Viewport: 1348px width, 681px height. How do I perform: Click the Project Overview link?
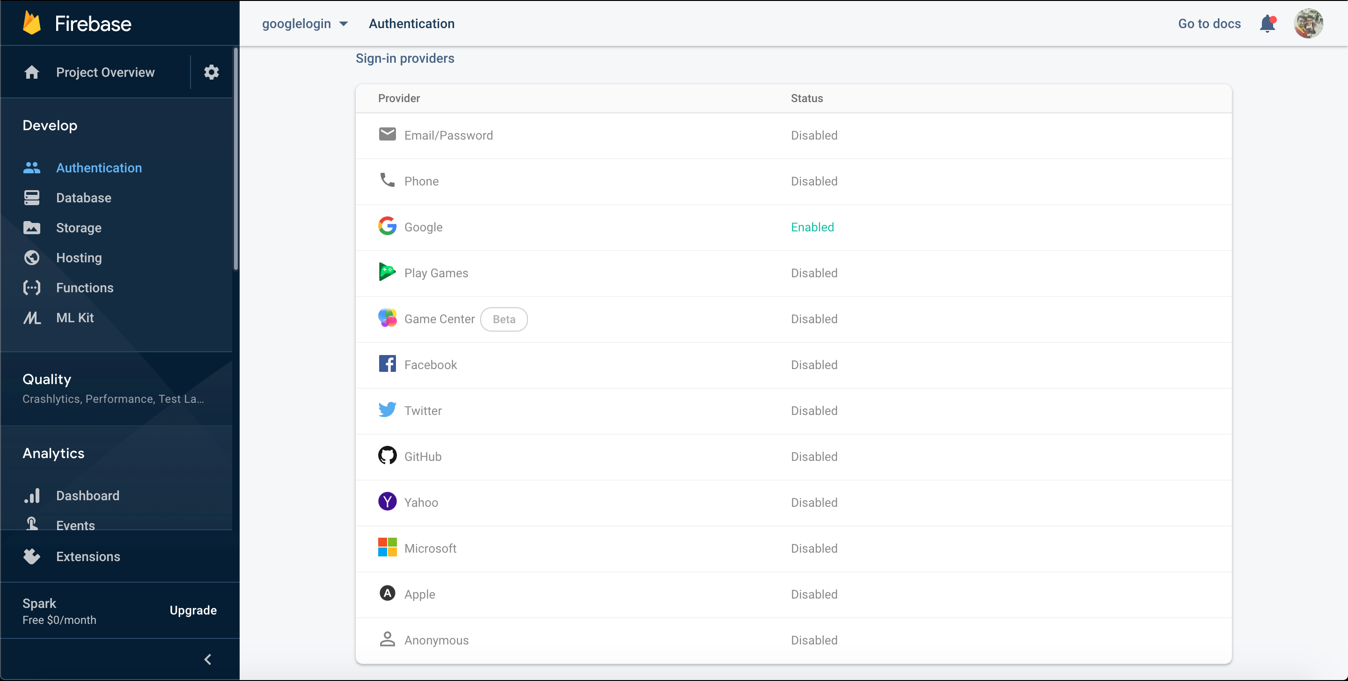pos(105,72)
